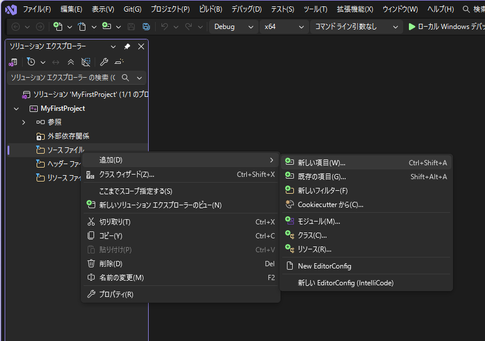The height and width of the screenshot is (341, 485).
Task: Open the コマンド ライン引数なし dropdown
Action: (356, 27)
